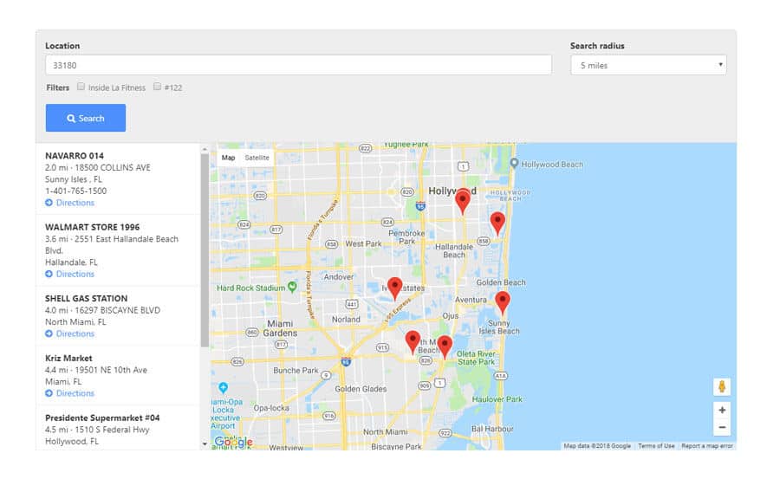This screenshot has width=780, height=492.
Task: Click the Location input field
Action: (298, 65)
